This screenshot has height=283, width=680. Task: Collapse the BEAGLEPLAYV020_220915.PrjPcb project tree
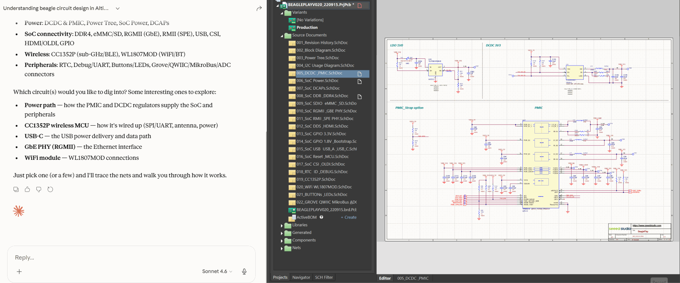pos(277,5)
